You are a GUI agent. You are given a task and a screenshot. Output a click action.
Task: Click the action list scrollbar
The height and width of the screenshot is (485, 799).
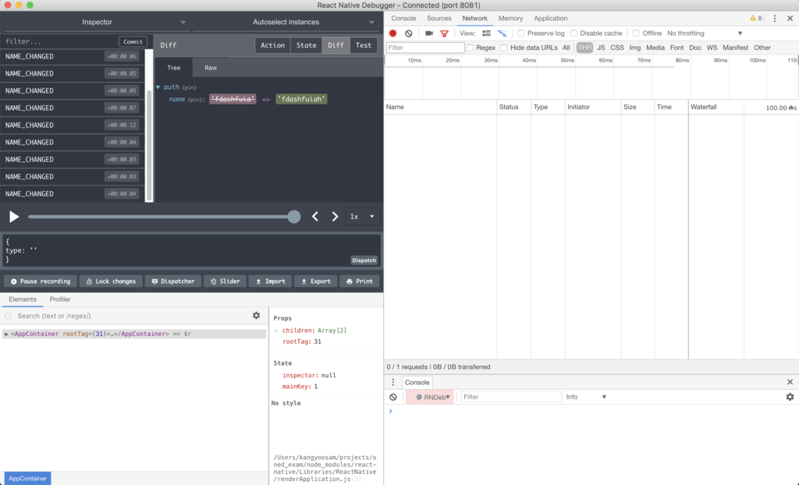(x=149, y=145)
